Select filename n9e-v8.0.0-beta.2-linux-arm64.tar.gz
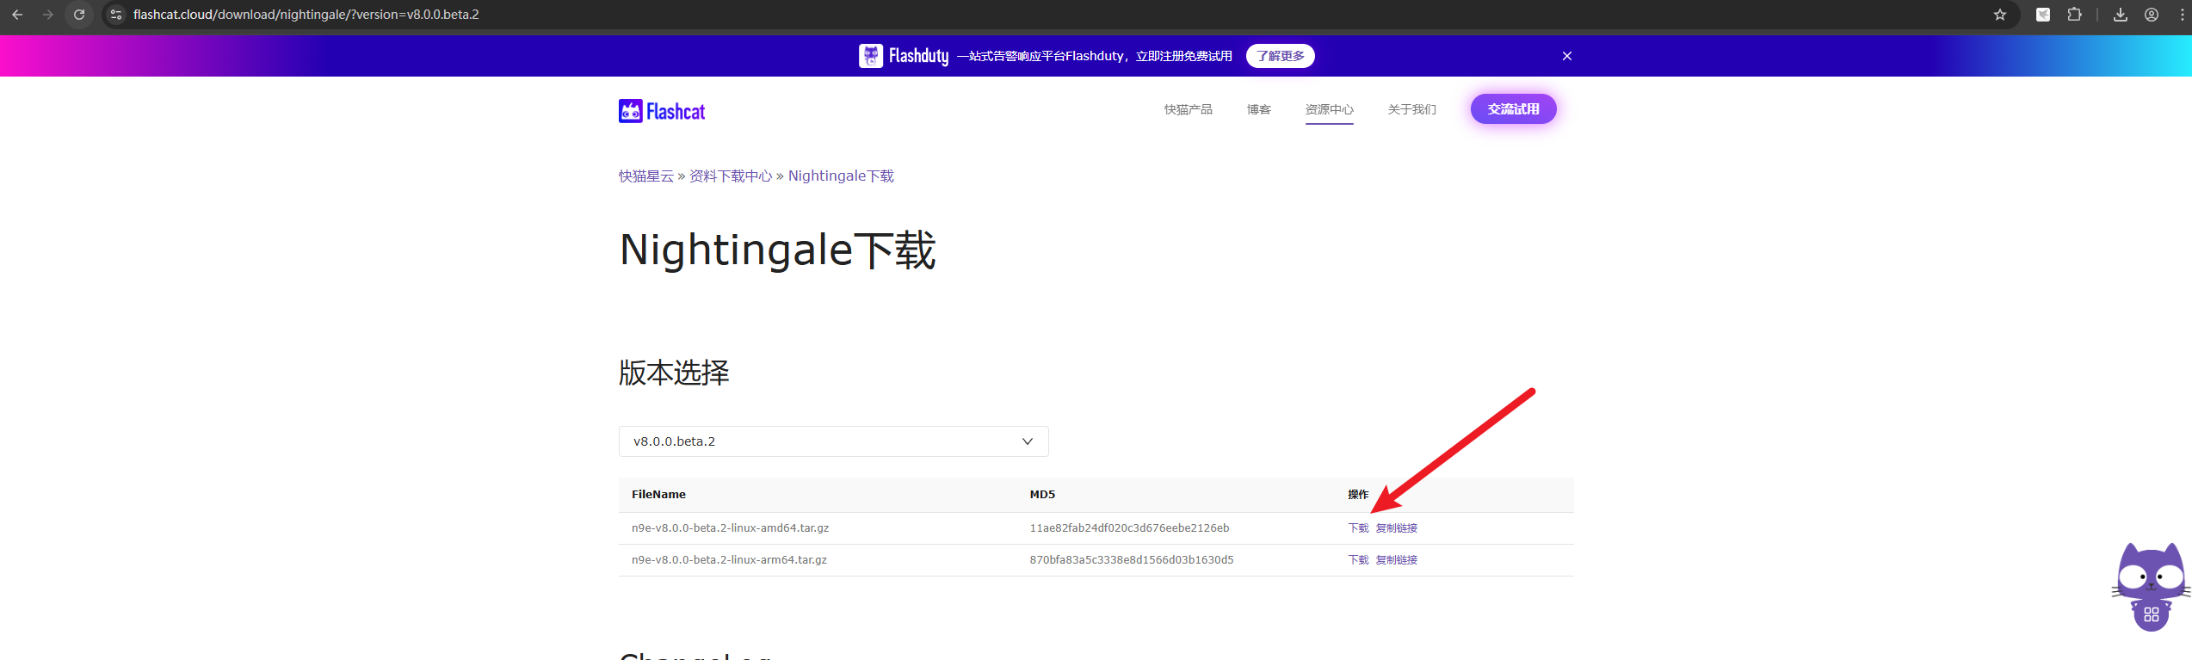The height and width of the screenshot is (660, 2192). tap(729, 560)
